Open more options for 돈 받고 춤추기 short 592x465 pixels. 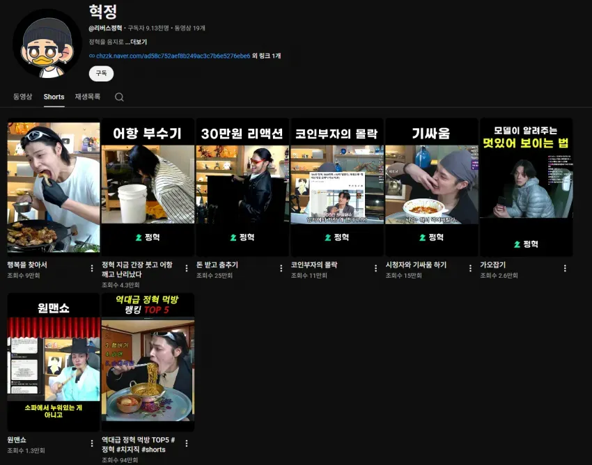(281, 268)
